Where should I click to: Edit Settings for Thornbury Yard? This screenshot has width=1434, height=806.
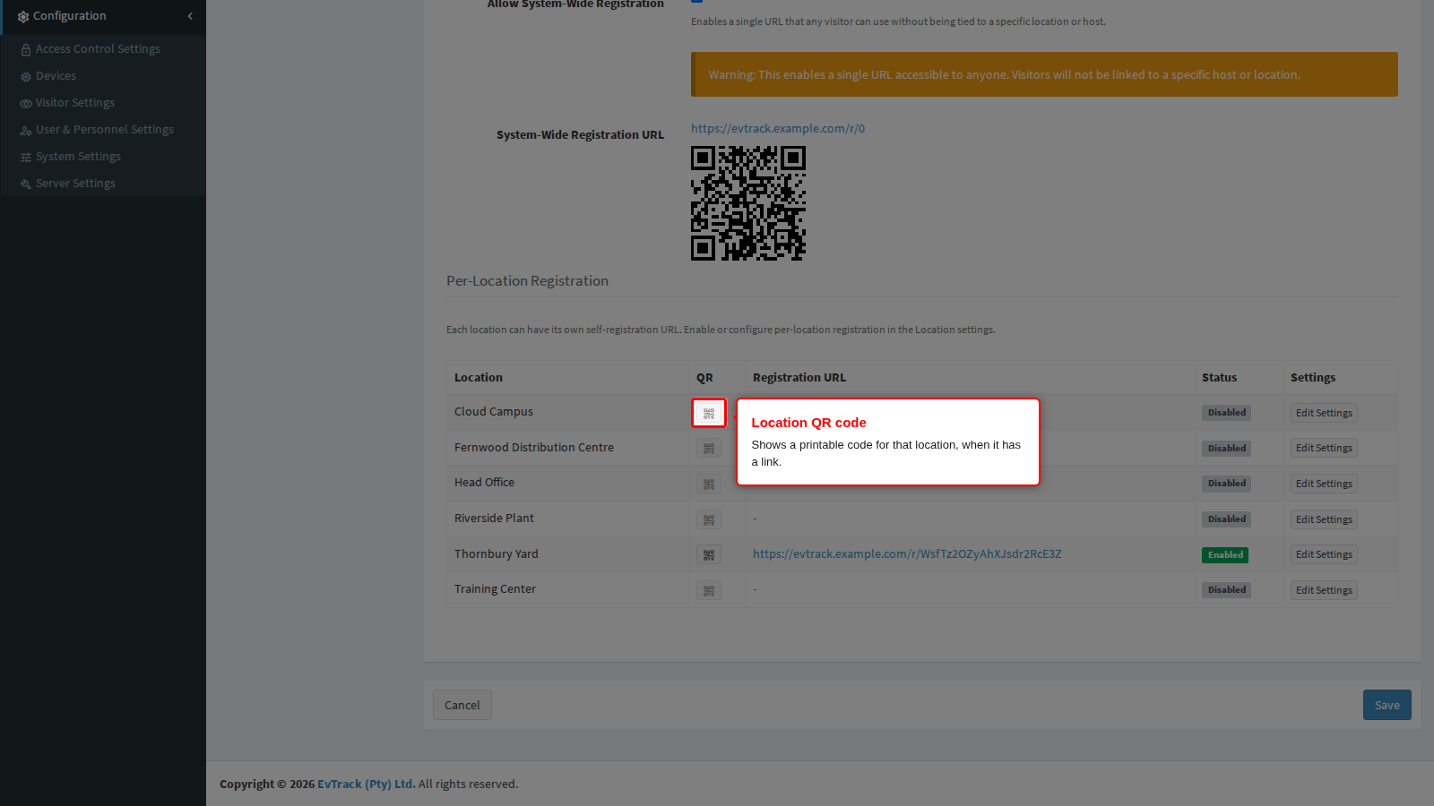[1324, 554]
